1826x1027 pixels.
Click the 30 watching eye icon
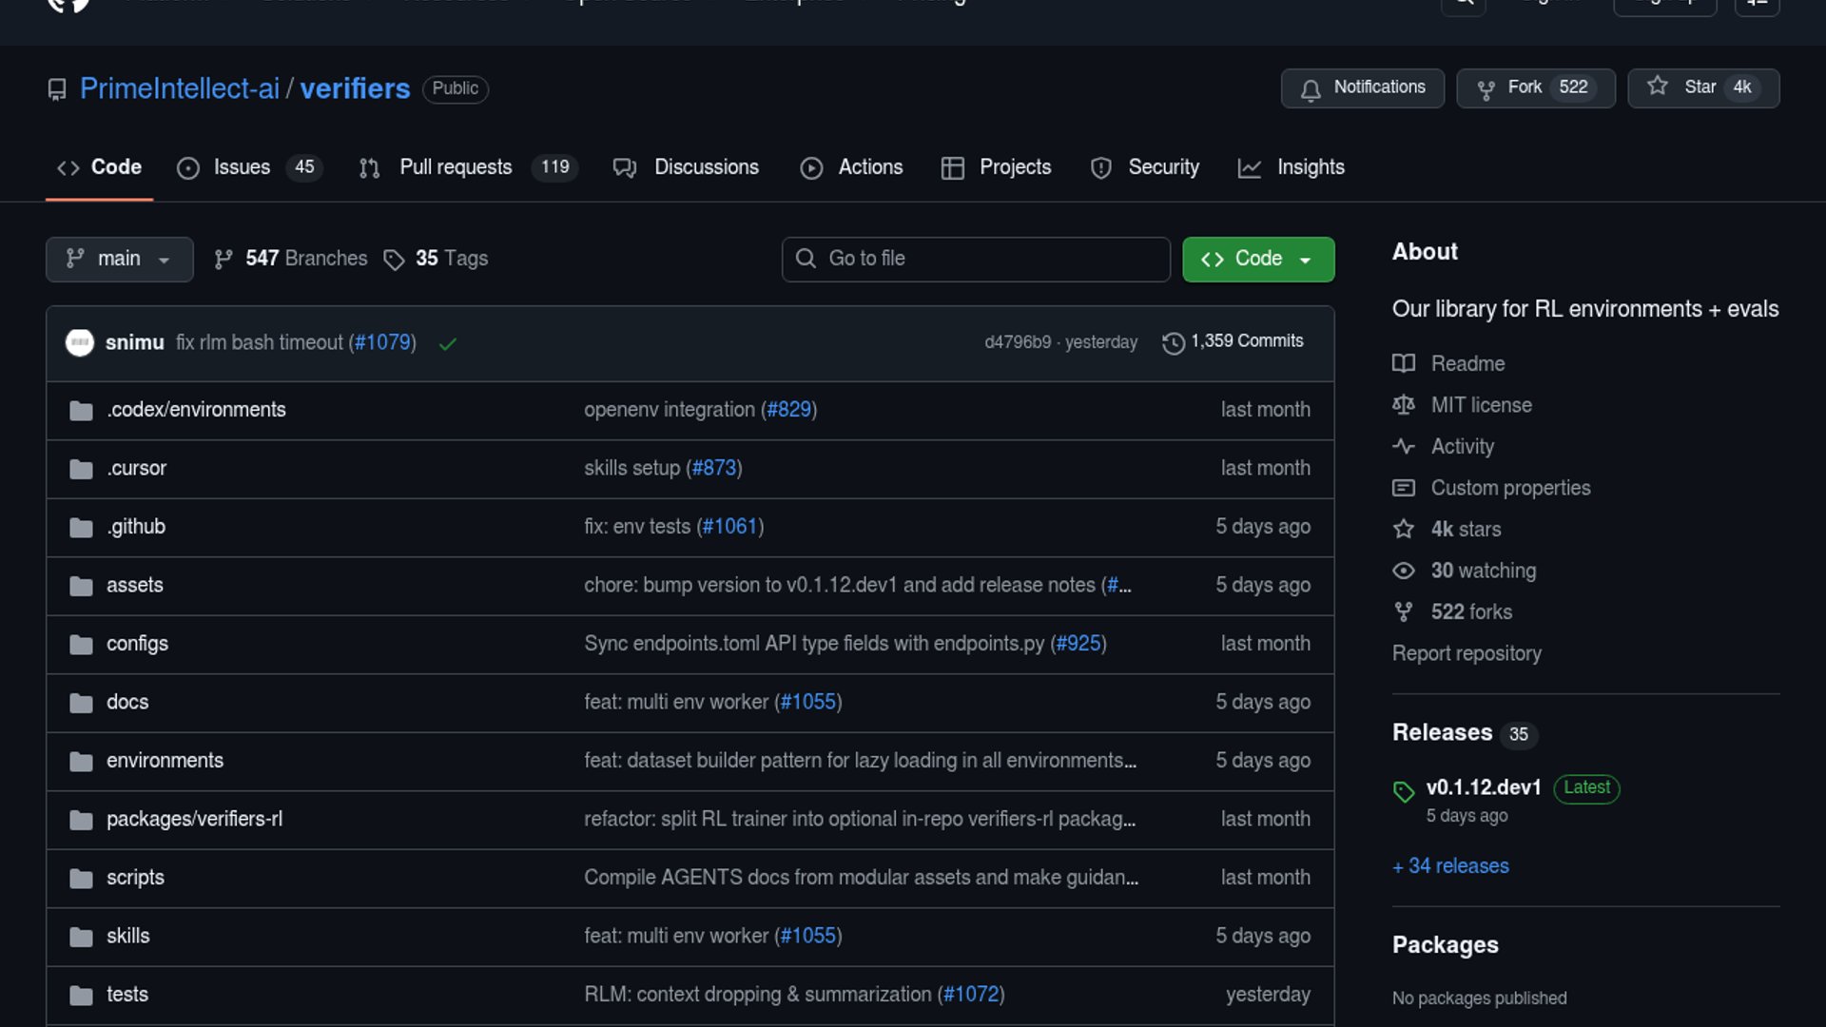pos(1403,571)
